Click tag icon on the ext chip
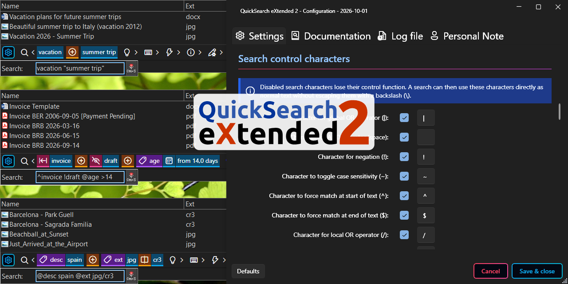The width and height of the screenshot is (568, 284). click(106, 260)
